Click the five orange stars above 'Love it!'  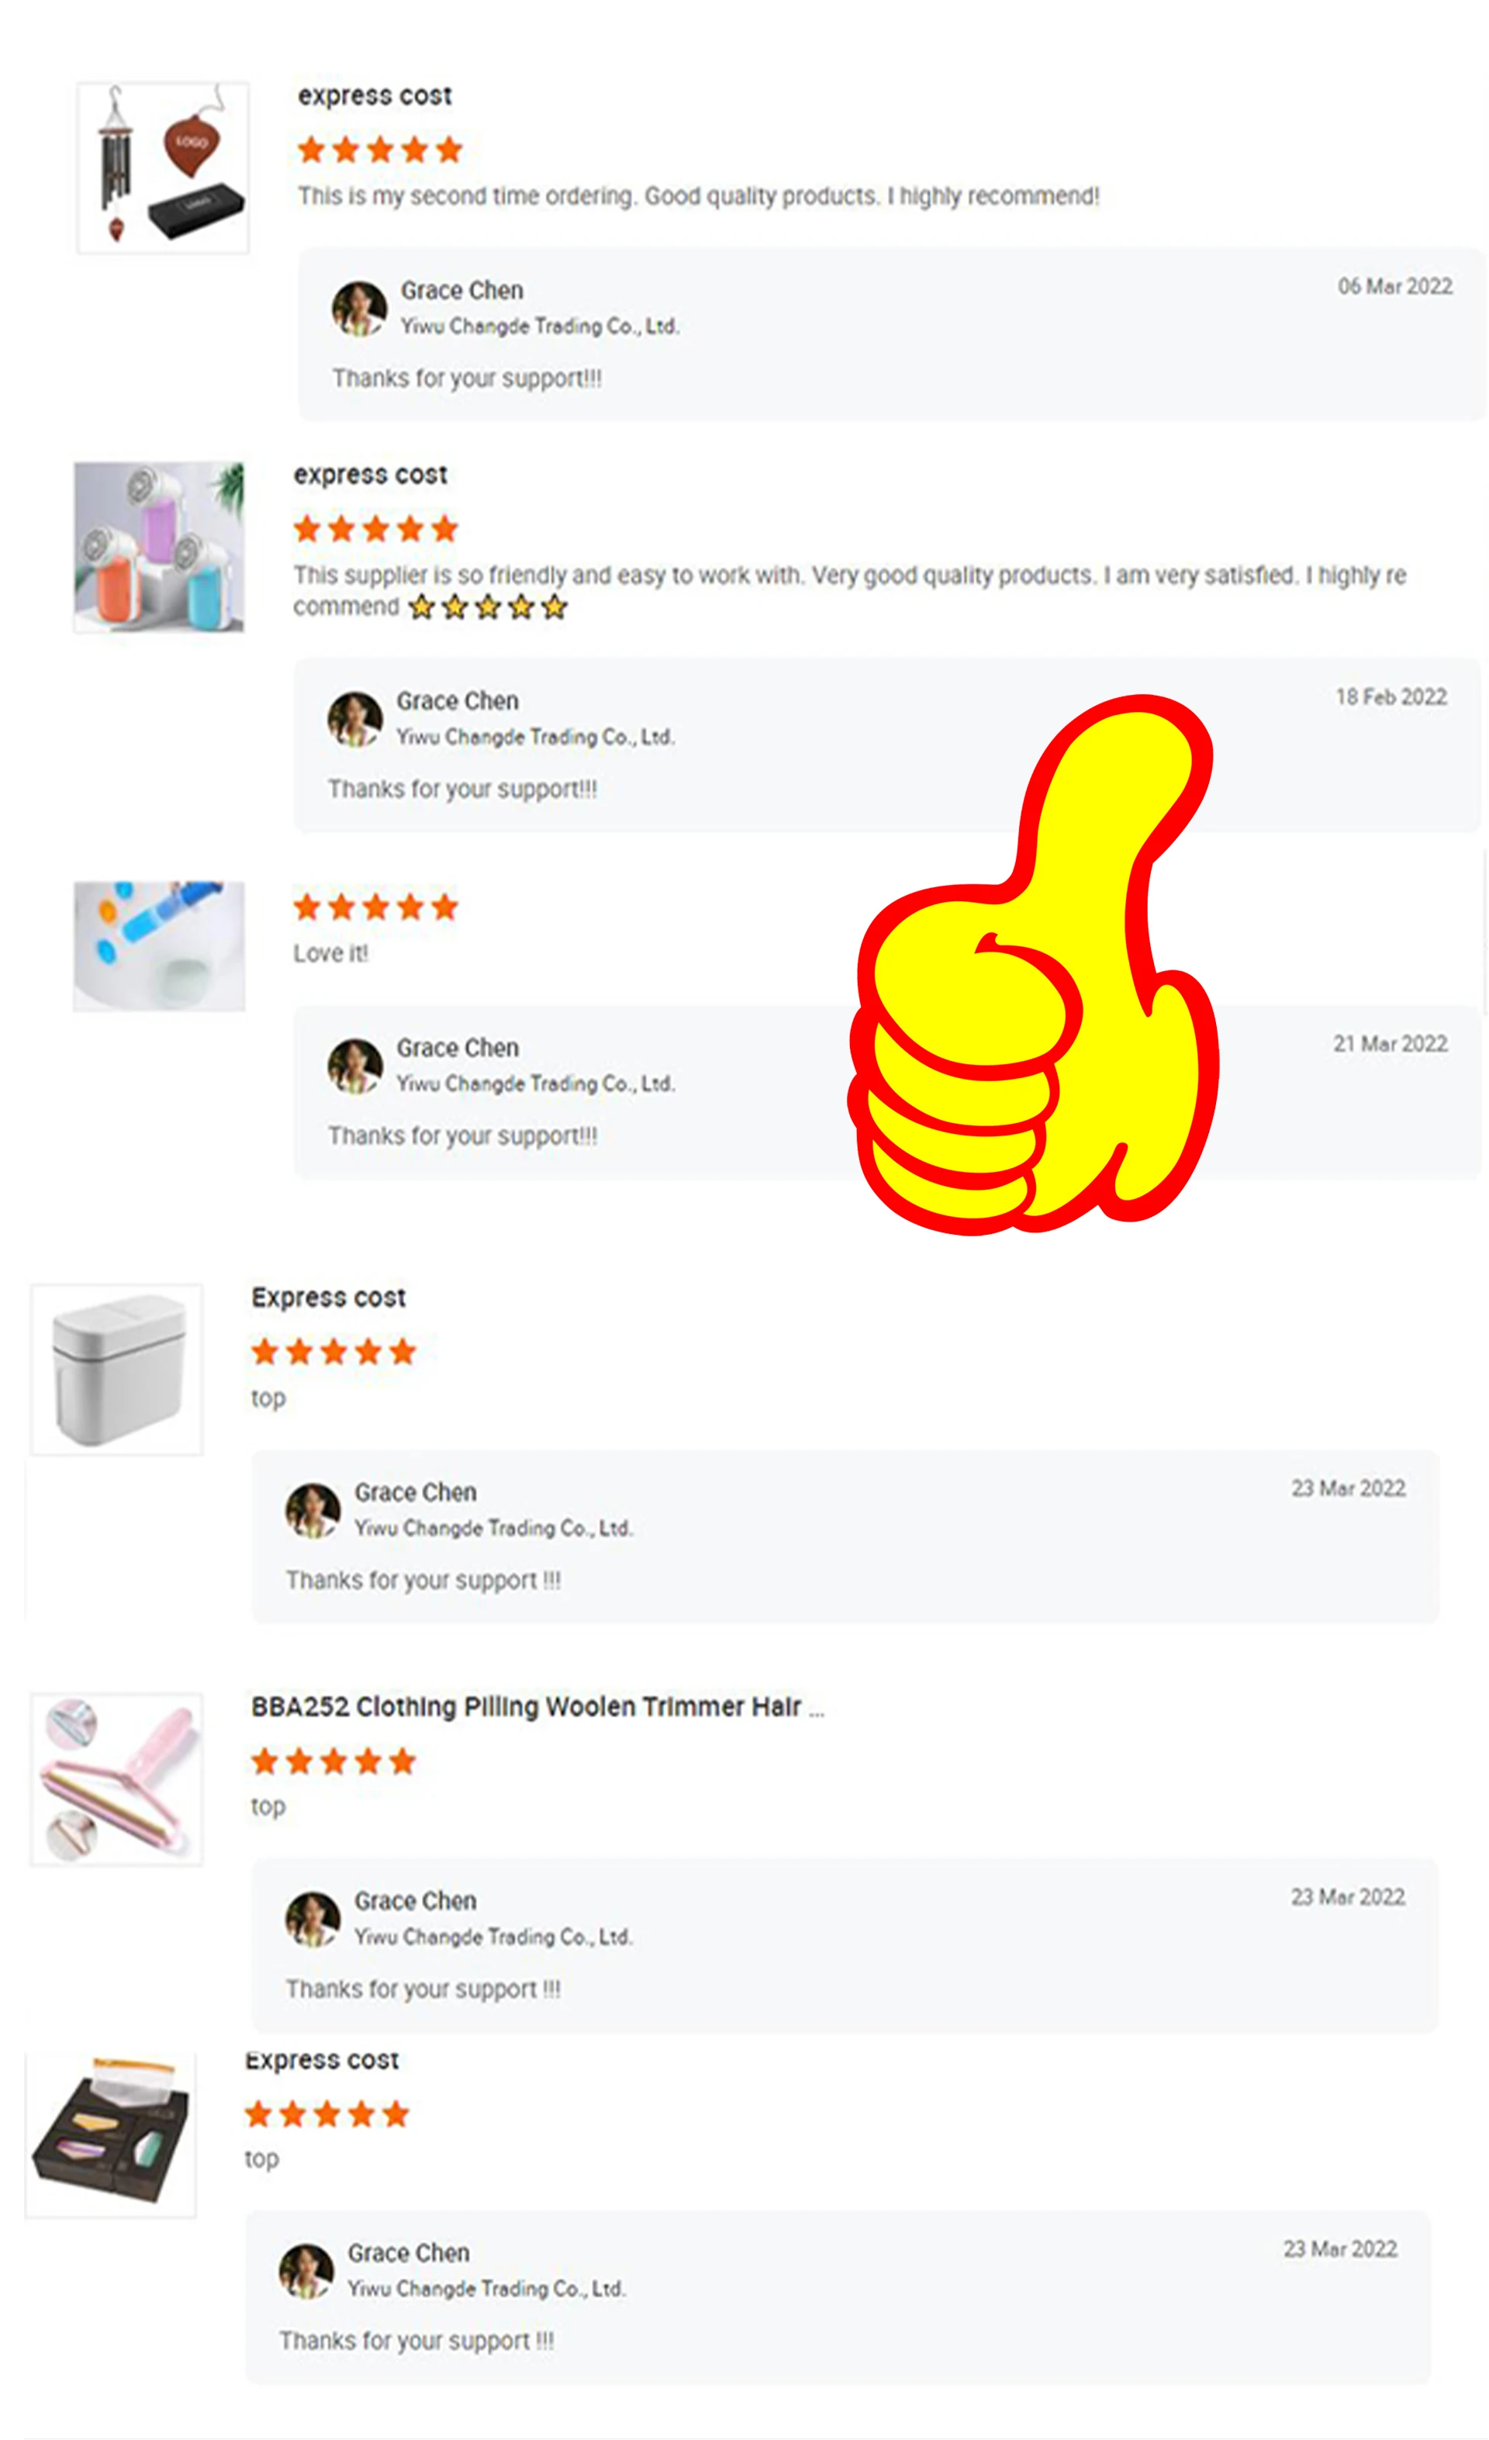click(x=375, y=907)
